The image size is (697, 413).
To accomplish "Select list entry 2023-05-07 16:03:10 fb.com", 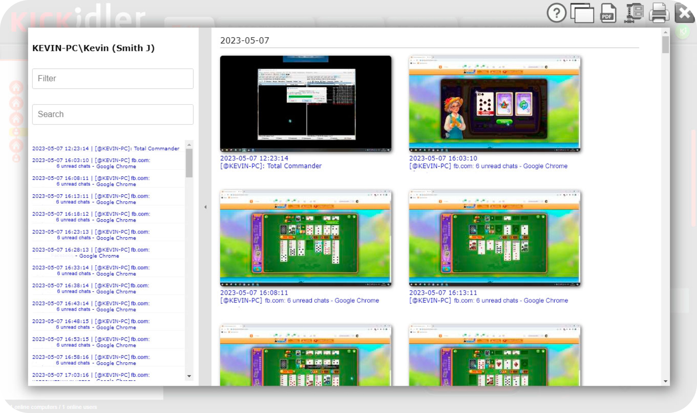I will click(91, 163).
